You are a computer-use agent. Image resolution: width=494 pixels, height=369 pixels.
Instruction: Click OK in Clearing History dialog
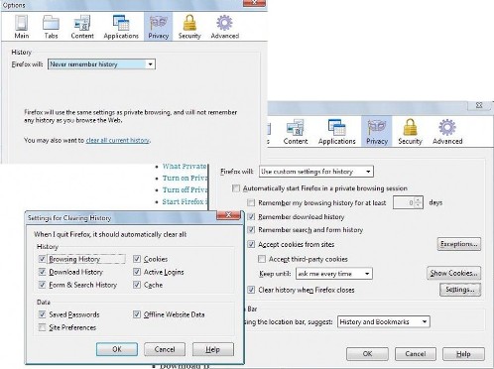pos(117,349)
